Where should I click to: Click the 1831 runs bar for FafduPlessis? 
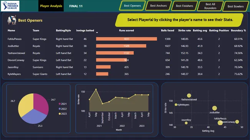127,39
